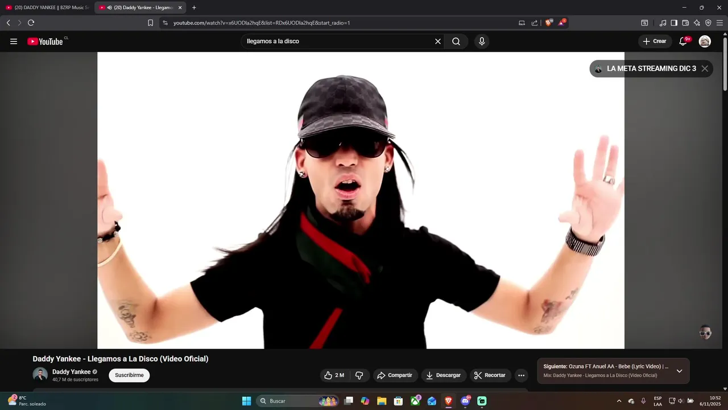Viewport: 728px width, 410px height.
Task: Open YouTube notifications bell
Action: (x=684, y=42)
